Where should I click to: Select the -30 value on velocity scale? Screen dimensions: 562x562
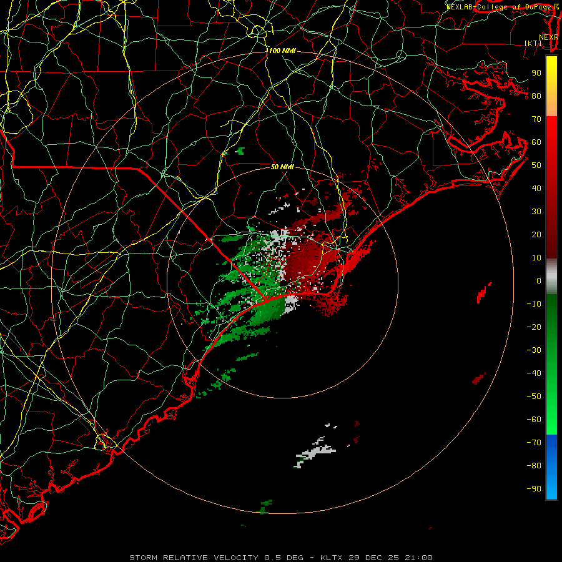click(x=534, y=350)
